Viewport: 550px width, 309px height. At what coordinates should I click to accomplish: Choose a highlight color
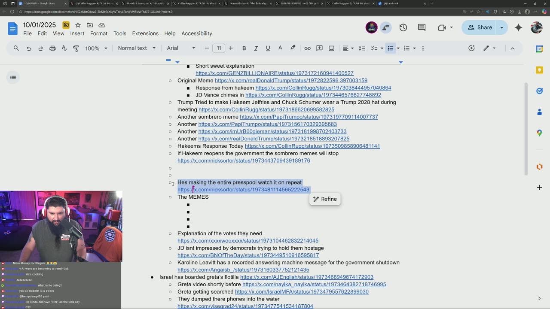[293, 48]
